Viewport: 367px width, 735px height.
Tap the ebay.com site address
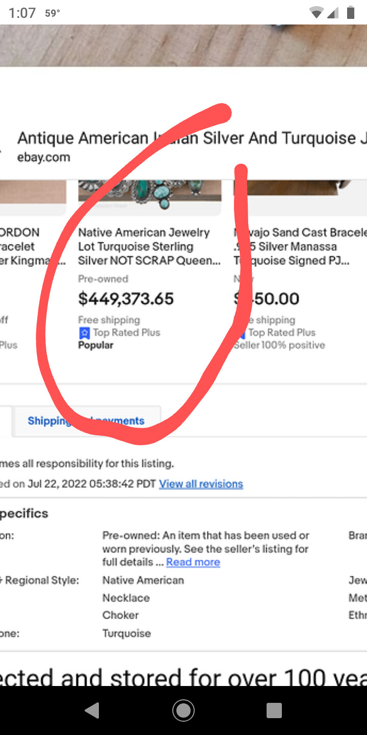click(44, 157)
